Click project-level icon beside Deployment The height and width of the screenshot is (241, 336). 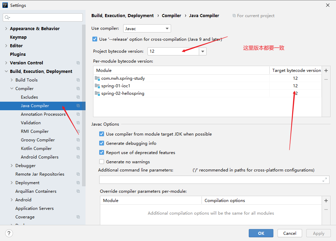coord(78,183)
